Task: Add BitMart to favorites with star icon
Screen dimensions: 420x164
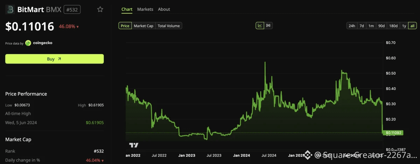Action: (x=100, y=9)
